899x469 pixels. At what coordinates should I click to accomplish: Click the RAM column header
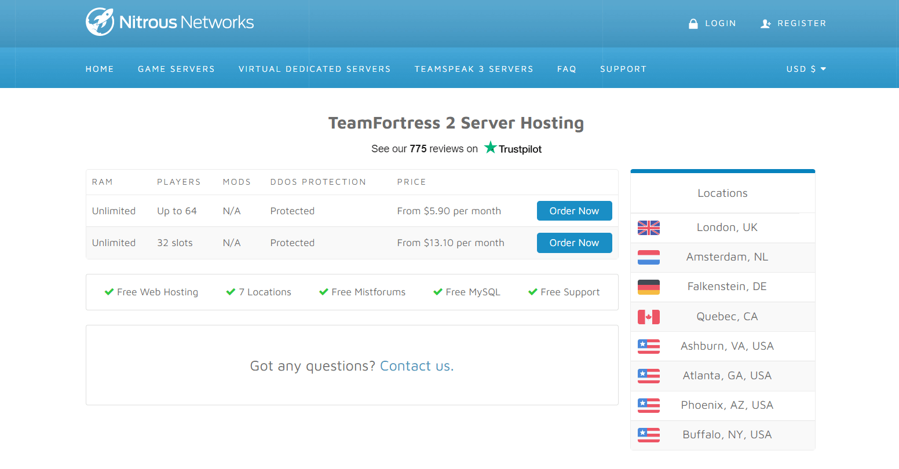(x=103, y=182)
